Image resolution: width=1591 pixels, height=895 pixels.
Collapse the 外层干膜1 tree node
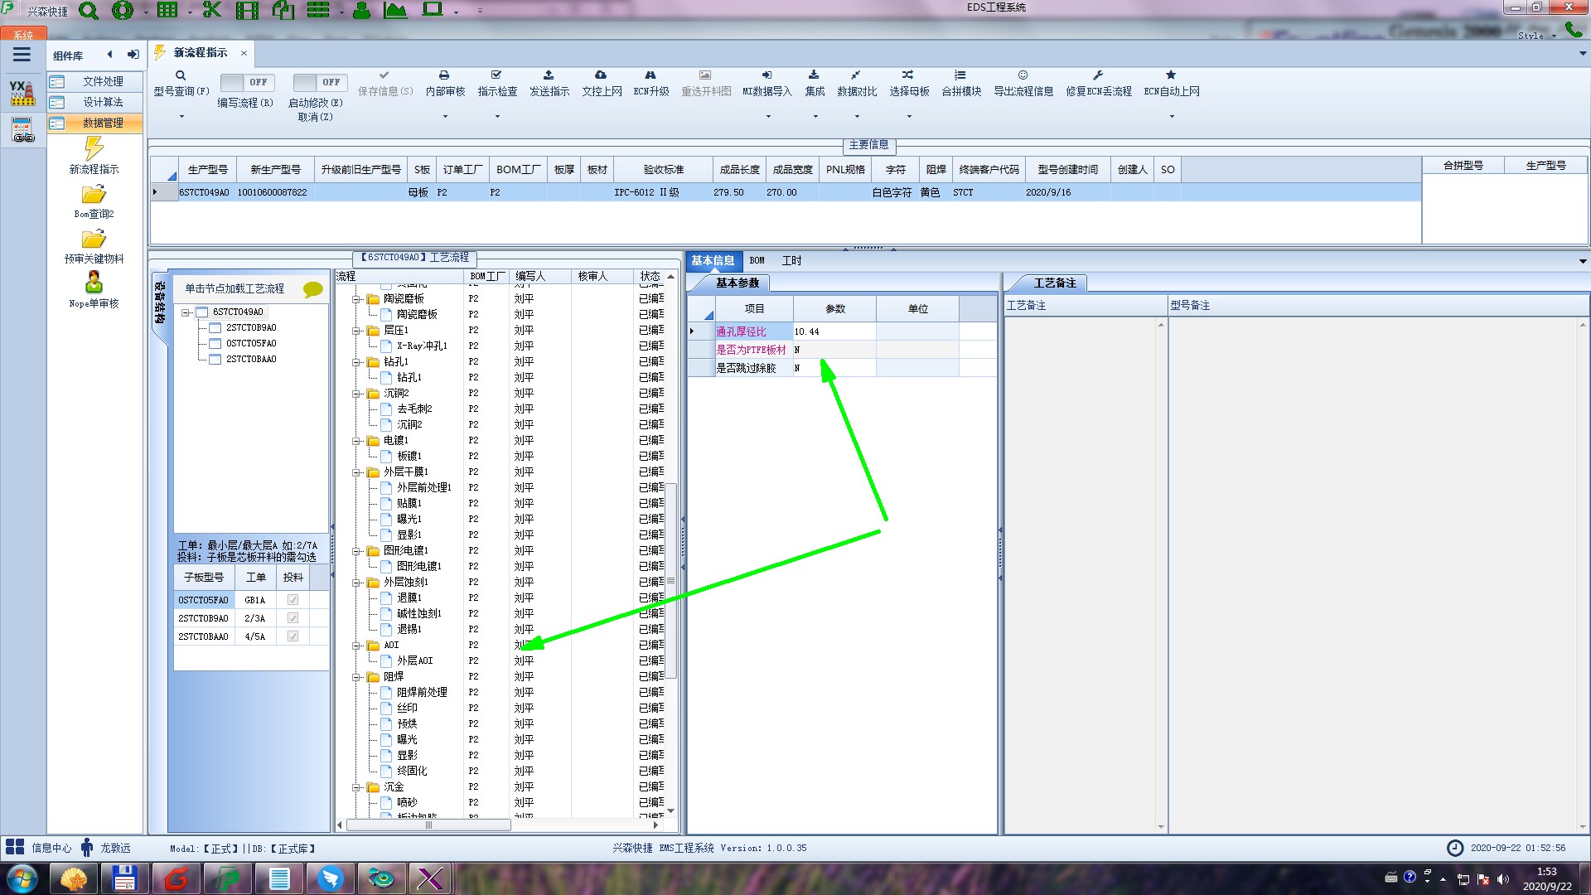point(356,472)
